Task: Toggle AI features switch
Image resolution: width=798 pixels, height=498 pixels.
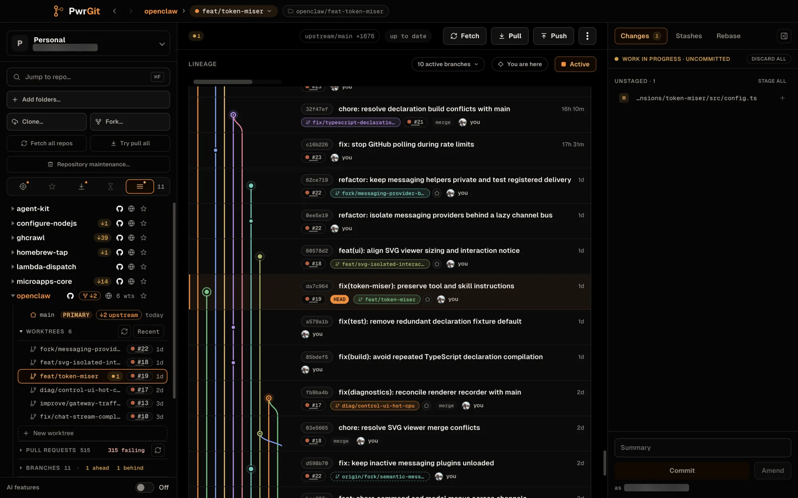Action: (x=144, y=487)
